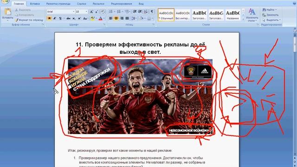Click Изменить стили button

pos(252,15)
